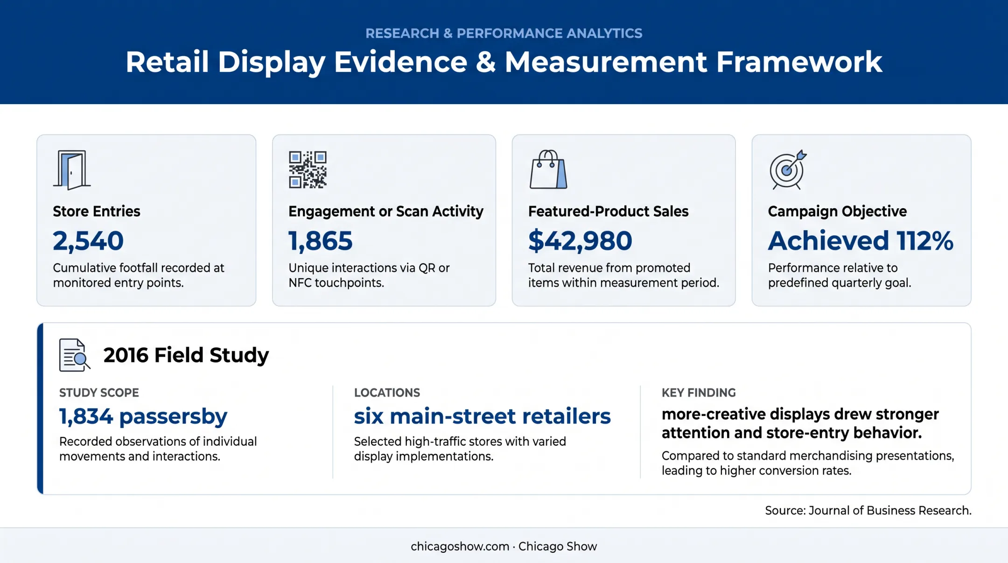
Task: Click 'Total revenue from promoted' description
Action: 609,268
